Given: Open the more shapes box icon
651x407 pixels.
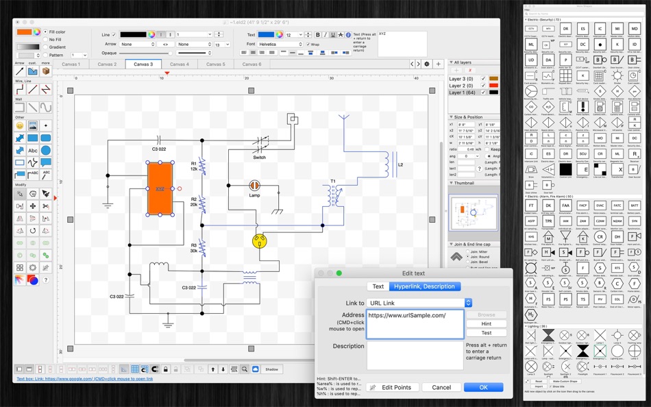Looking at the screenshot, I should click(x=46, y=71).
